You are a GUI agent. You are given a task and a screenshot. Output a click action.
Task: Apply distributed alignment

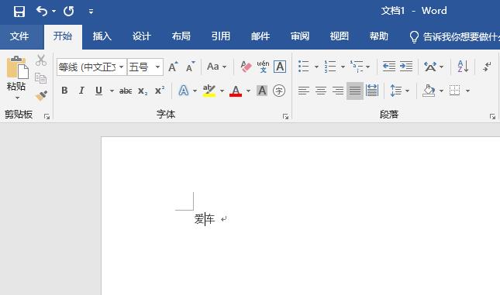pyautogui.click(x=372, y=91)
